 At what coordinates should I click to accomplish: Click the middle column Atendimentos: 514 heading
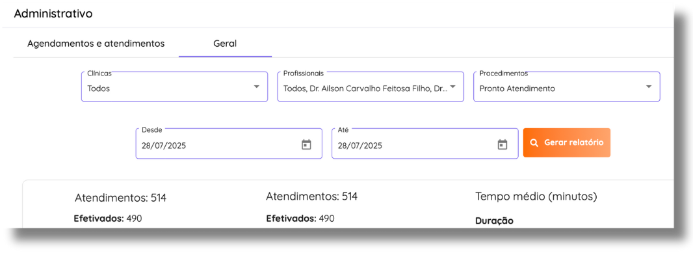pyautogui.click(x=311, y=196)
